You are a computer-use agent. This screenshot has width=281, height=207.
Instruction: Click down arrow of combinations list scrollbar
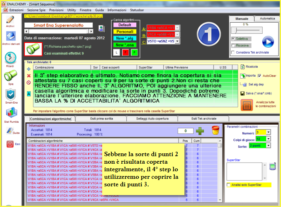coord(220,200)
